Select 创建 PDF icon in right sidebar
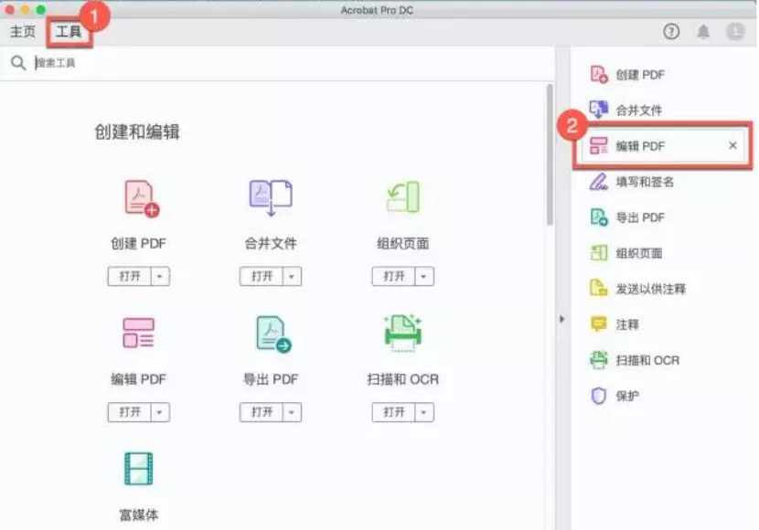Image resolution: width=759 pixels, height=530 pixels. point(599,74)
